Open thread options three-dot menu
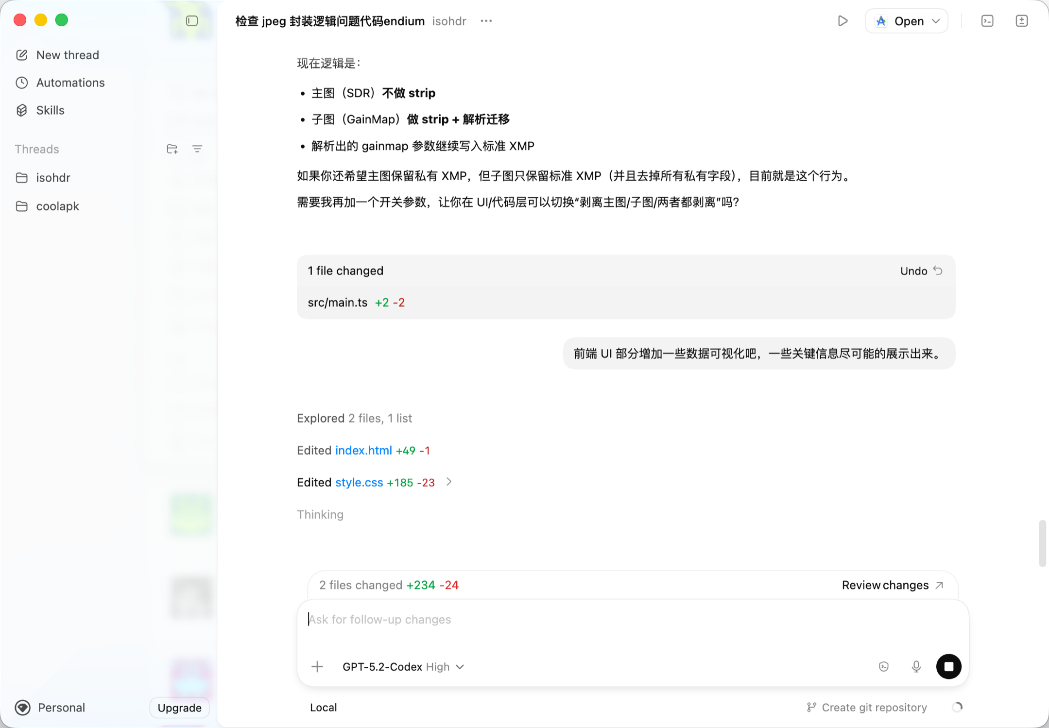 [486, 21]
